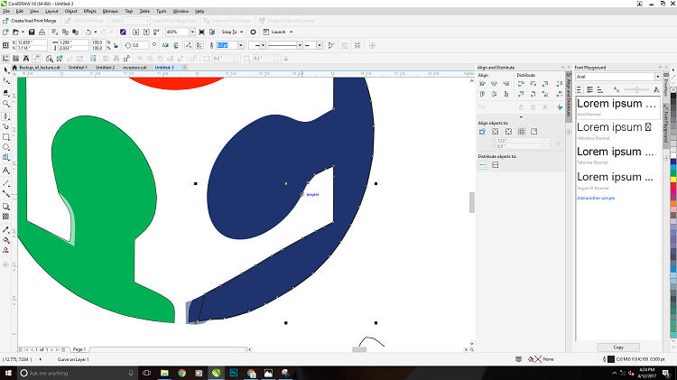The width and height of the screenshot is (677, 380).
Task: Select the Artistic Media tool
Action: (6, 126)
